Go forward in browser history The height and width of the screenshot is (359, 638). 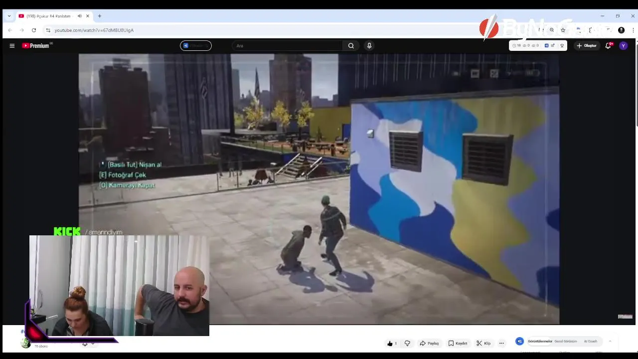click(21, 30)
